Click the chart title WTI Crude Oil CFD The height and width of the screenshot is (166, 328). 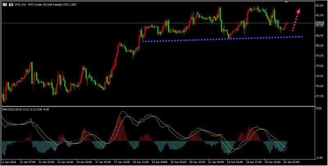[x=46, y=4]
